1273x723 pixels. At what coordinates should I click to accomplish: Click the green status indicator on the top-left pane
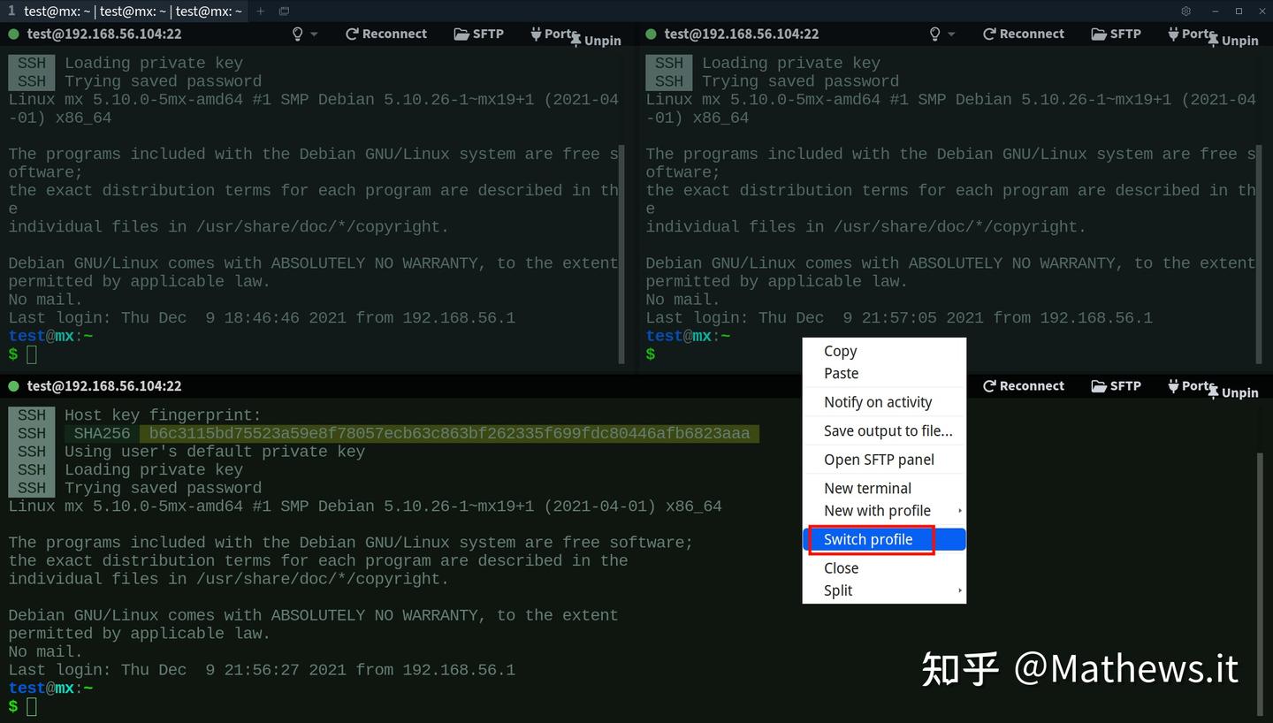coord(13,34)
